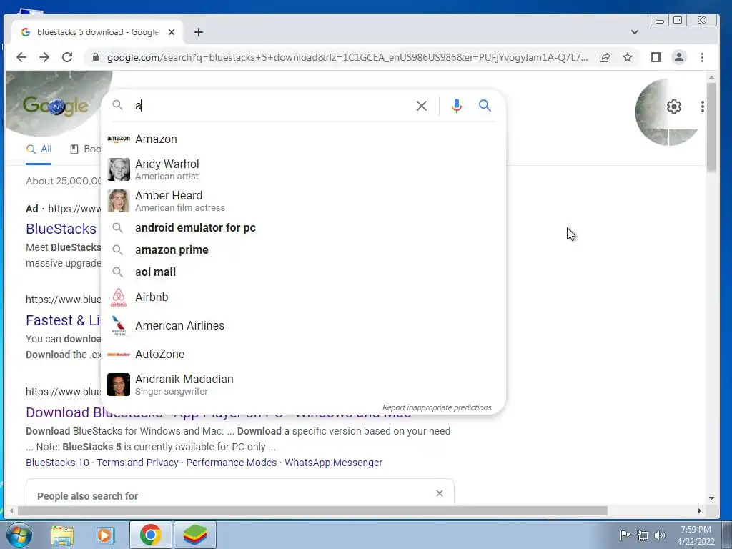Viewport: 732px width, 549px height.
Task: Open the network tray icon
Action: 643,535
